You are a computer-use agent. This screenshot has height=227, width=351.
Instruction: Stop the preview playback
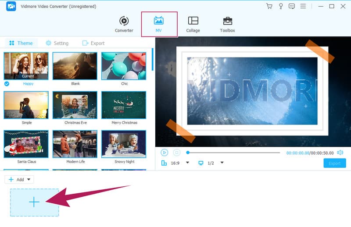[x=177, y=153]
